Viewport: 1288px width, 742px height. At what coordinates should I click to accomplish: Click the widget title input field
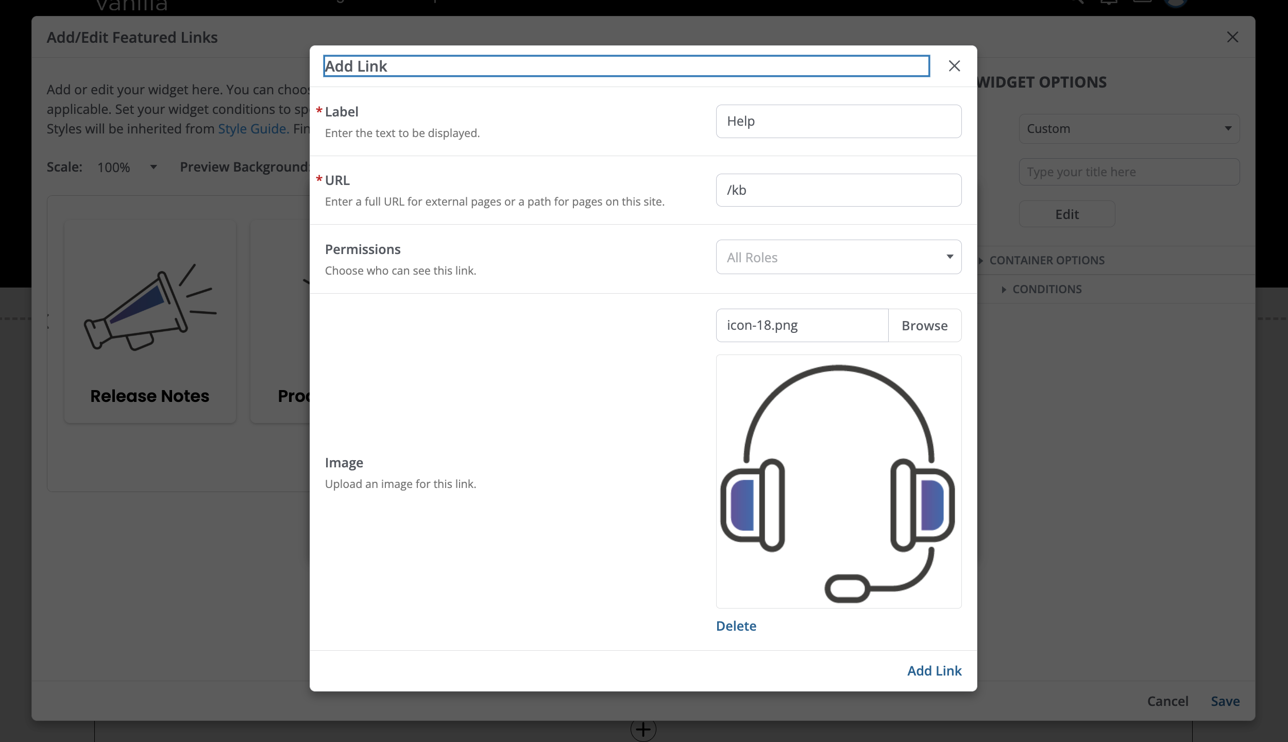point(1129,172)
